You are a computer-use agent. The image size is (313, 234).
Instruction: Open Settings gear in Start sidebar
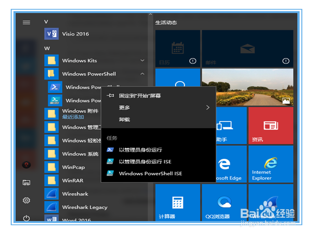(26, 200)
